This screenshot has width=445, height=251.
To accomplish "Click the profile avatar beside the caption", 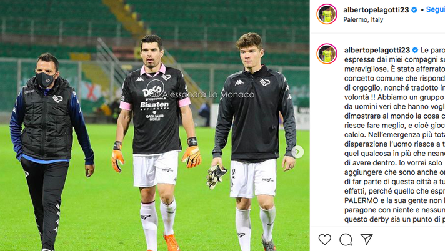I will 327,54.
